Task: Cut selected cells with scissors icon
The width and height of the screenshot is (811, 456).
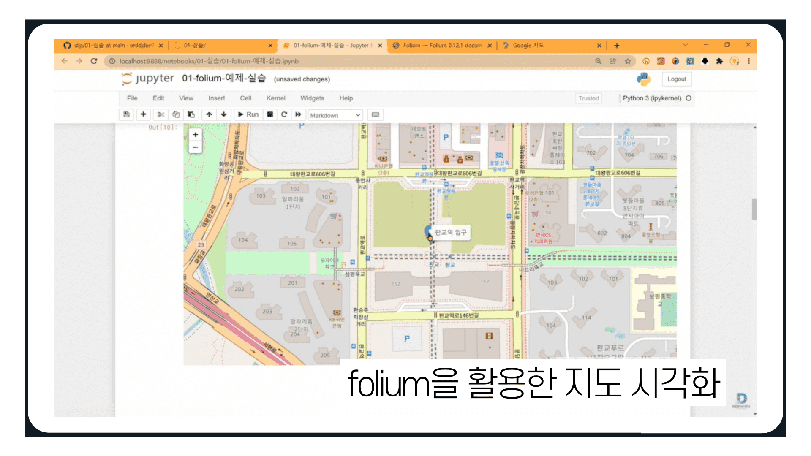Action: point(161,114)
